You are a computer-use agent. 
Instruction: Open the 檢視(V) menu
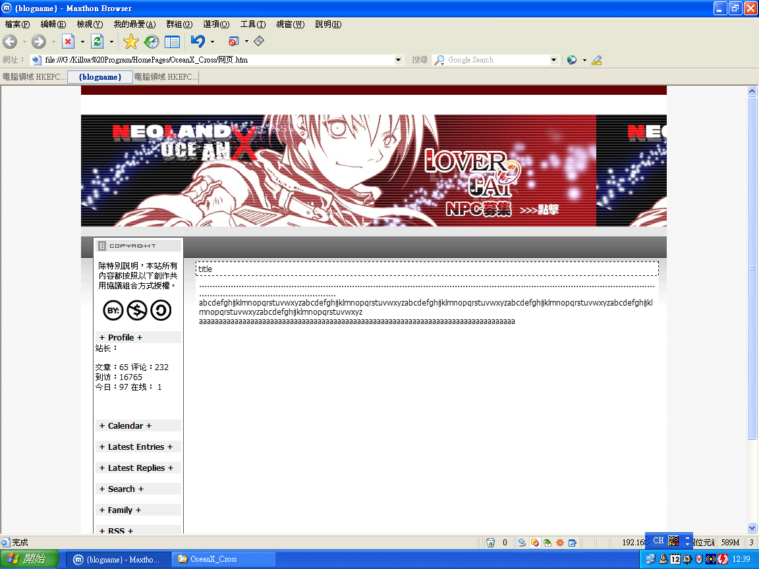click(90, 24)
